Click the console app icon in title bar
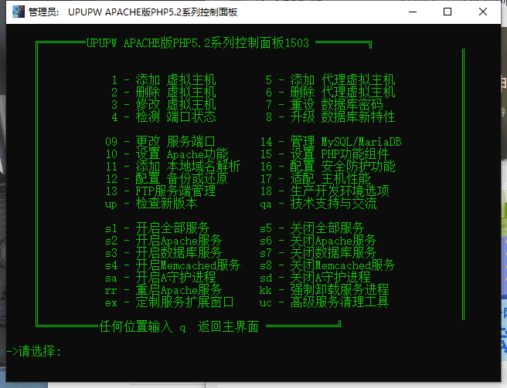 pyautogui.click(x=19, y=12)
